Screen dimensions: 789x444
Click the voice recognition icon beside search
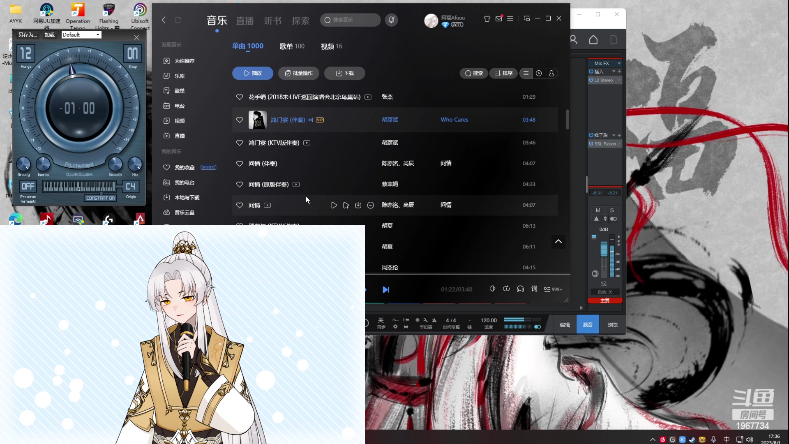391,20
